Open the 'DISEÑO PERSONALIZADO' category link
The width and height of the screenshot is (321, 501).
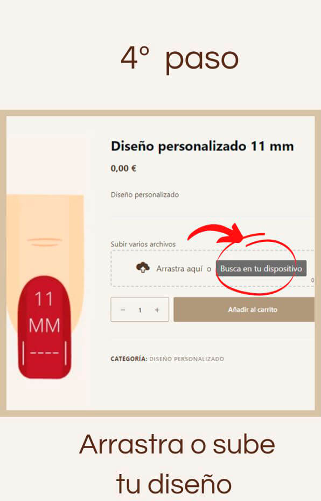click(186, 359)
